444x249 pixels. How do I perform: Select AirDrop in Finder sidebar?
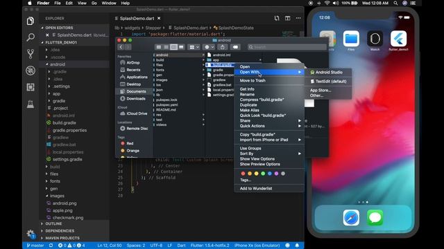click(x=133, y=63)
